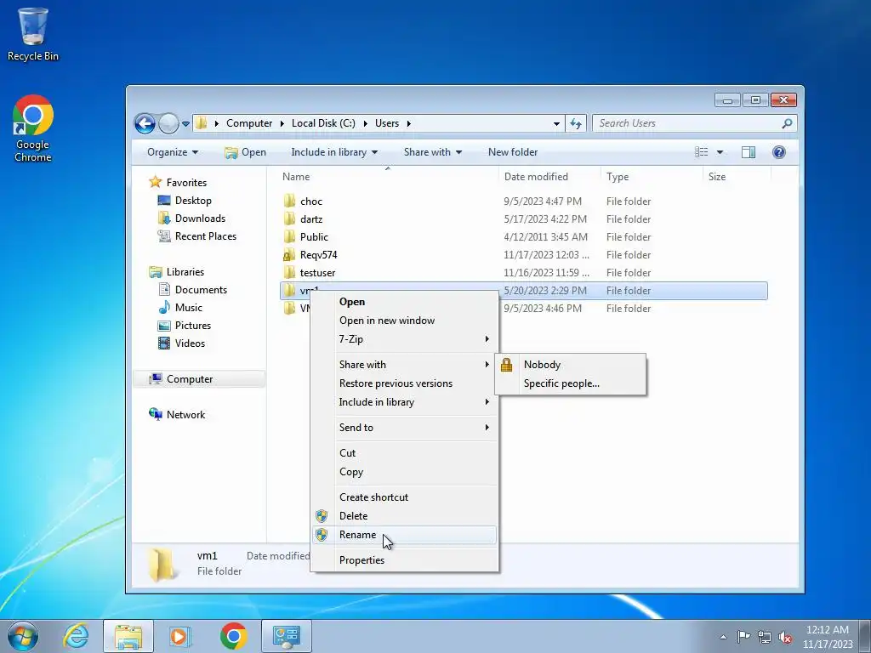This screenshot has width=871, height=653.
Task: Click the Local Disk (C:) breadcrumb
Action: point(323,123)
